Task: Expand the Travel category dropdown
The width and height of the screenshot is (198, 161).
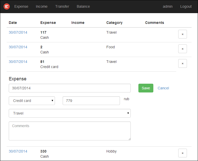Action: click(70, 113)
